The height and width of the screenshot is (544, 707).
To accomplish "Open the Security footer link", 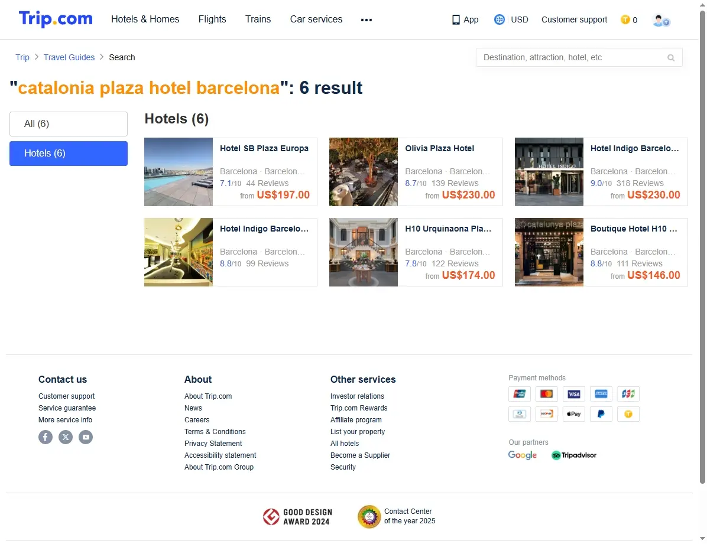I will 343,467.
